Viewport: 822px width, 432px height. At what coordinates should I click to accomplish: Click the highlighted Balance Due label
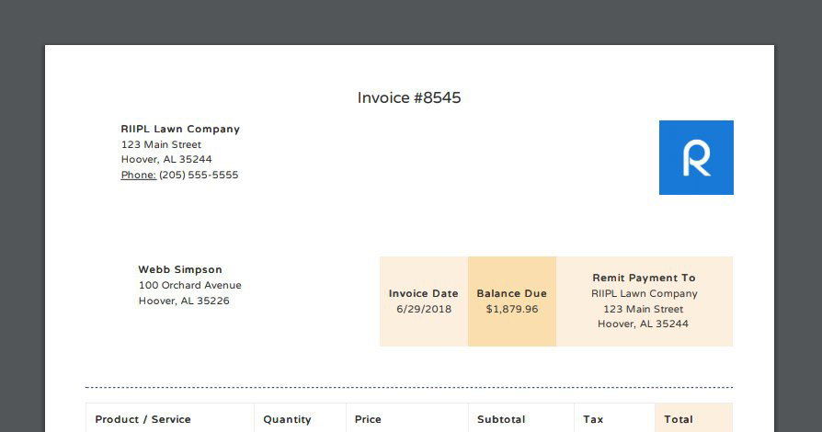click(x=511, y=294)
